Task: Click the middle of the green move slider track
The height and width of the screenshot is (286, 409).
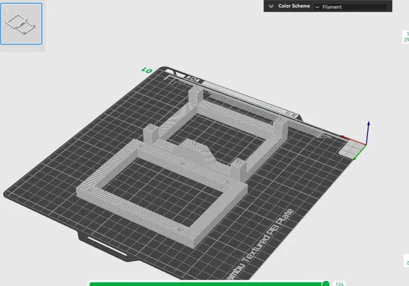Action: point(207,284)
